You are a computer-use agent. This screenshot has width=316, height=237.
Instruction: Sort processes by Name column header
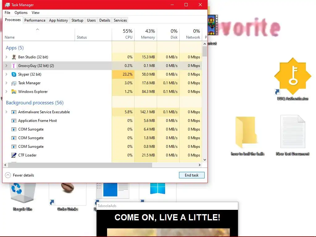click(39, 35)
